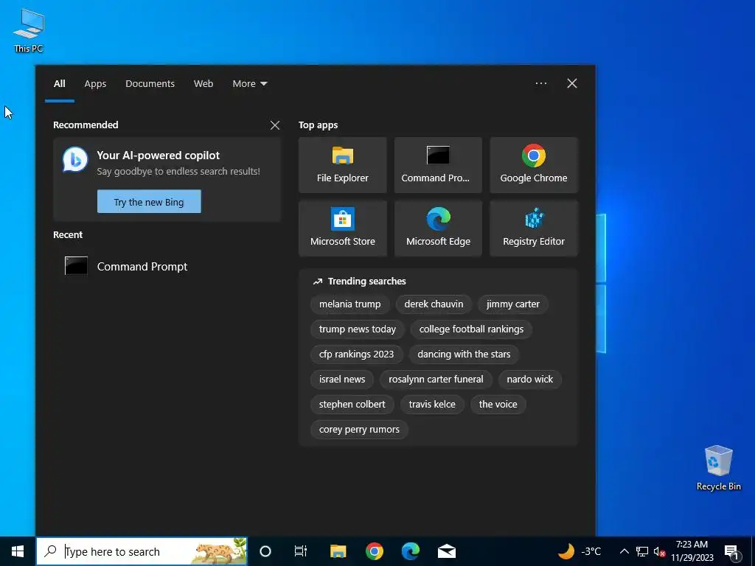Search trending 'corey perry rumors'

(359, 430)
